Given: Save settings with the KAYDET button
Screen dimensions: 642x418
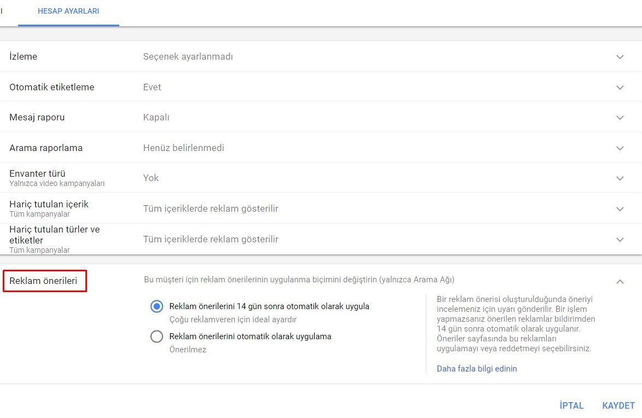Looking at the screenshot, I should pos(618,405).
